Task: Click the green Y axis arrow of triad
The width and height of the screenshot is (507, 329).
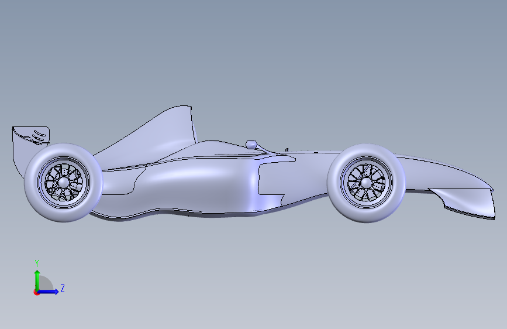Action: pyautogui.click(x=37, y=280)
